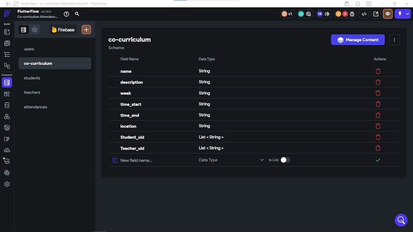Delete the description field

click(x=378, y=82)
